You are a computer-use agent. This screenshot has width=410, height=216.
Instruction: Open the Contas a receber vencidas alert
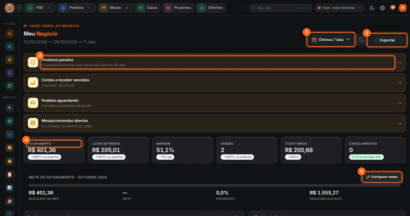coord(214,83)
